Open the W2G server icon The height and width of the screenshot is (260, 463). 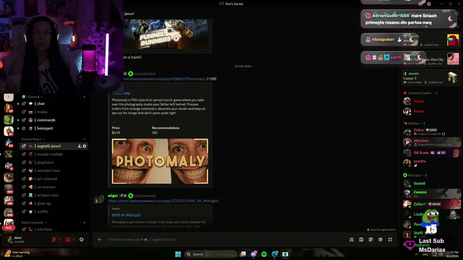[x=9, y=166]
